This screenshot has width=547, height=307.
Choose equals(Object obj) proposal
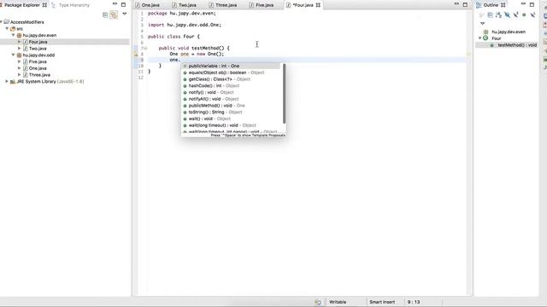click(x=231, y=72)
